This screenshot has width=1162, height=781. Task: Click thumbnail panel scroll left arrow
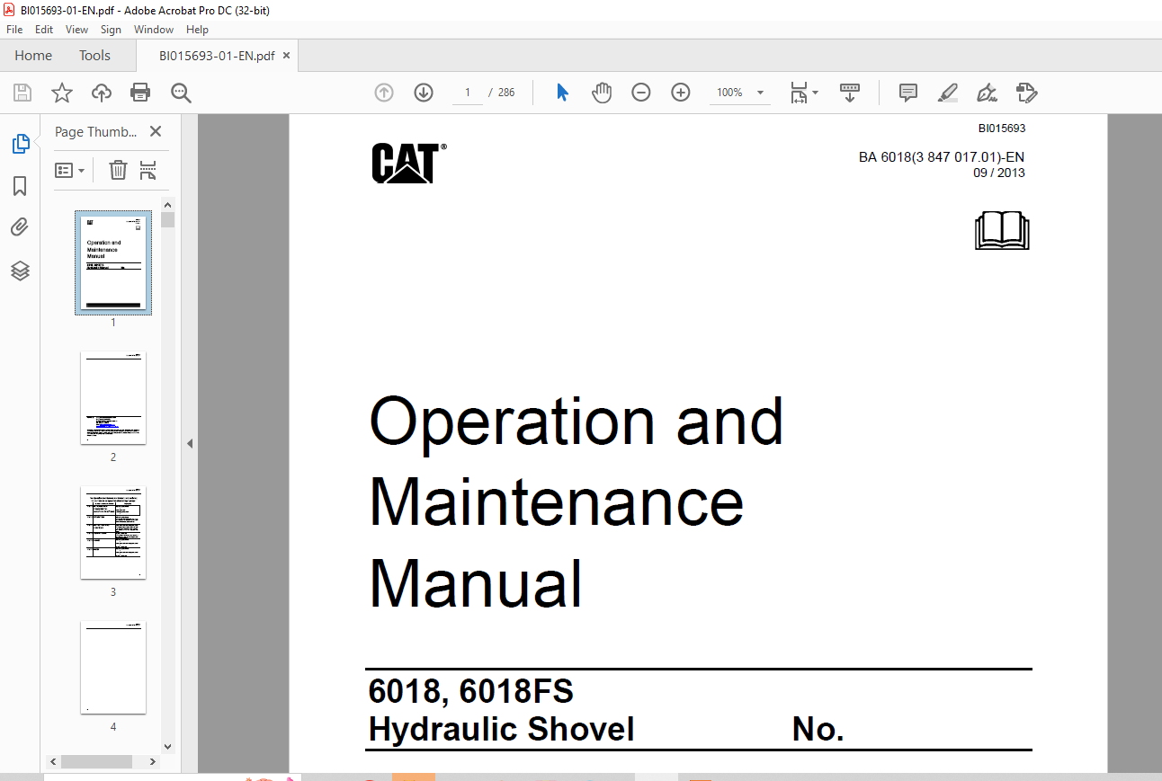coord(54,761)
